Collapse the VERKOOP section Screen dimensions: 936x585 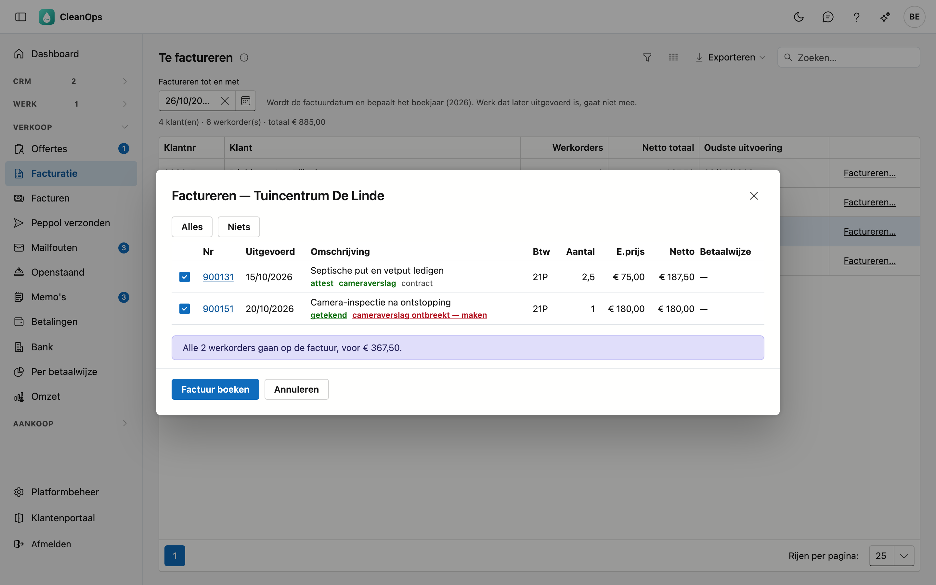click(x=71, y=127)
